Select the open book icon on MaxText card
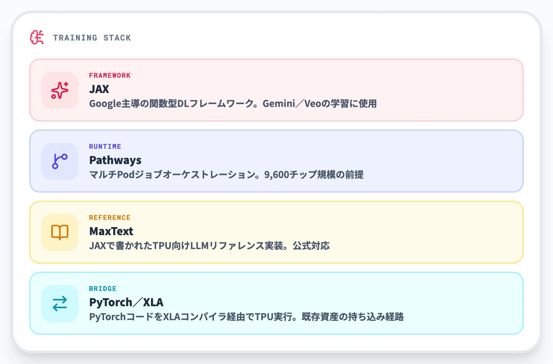 pos(59,232)
